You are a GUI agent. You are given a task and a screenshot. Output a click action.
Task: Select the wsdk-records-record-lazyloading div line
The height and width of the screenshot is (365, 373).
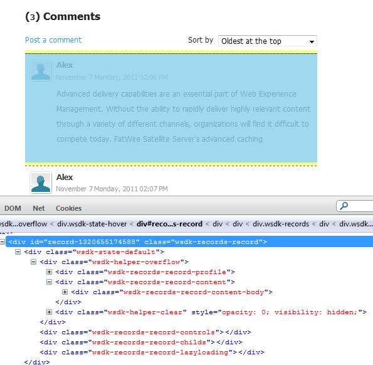tap(152, 352)
